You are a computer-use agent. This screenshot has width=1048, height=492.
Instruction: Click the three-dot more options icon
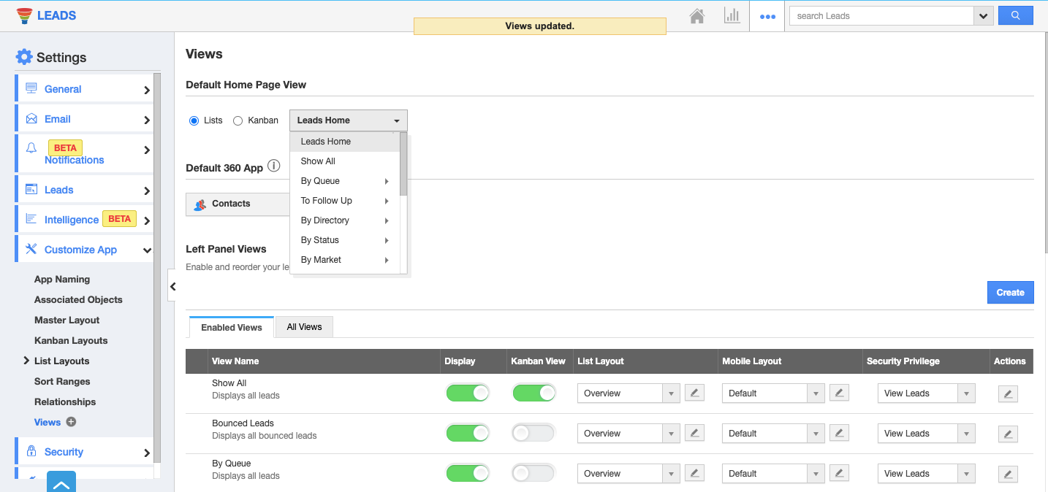click(767, 16)
